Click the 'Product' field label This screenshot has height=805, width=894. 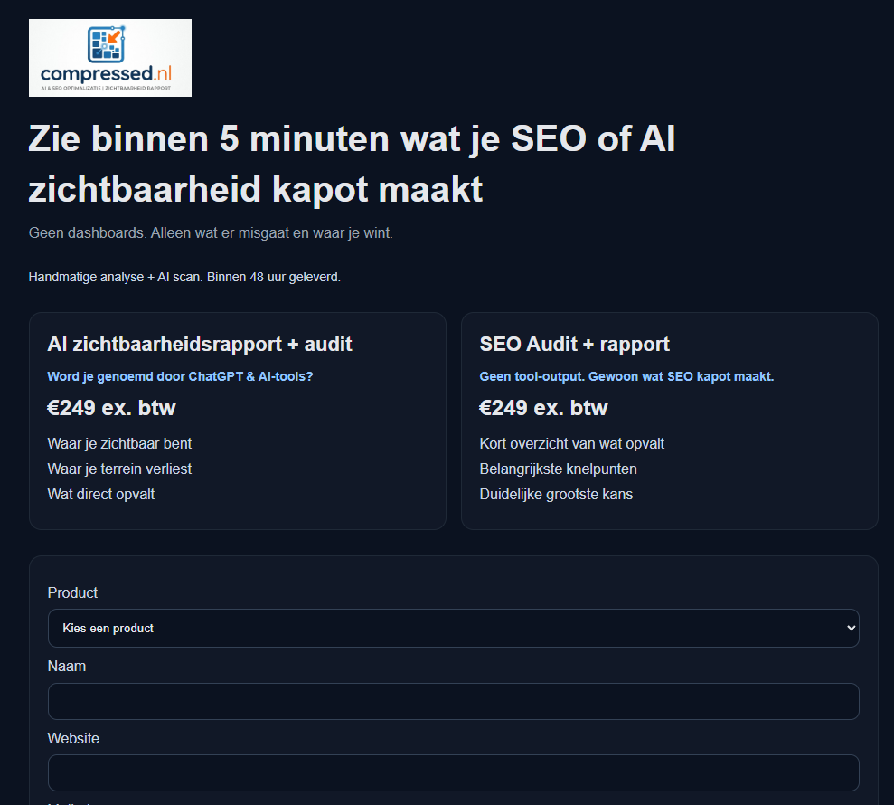(x=72, y=592)
